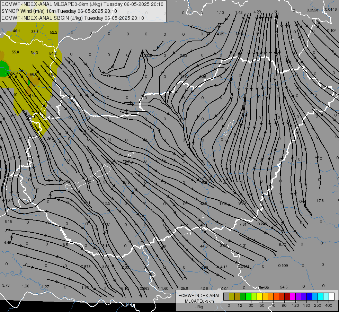Viewport: 339px width, 312px height.
Task: Click the map value '66.6'
Action: click(x=34, y=74)
